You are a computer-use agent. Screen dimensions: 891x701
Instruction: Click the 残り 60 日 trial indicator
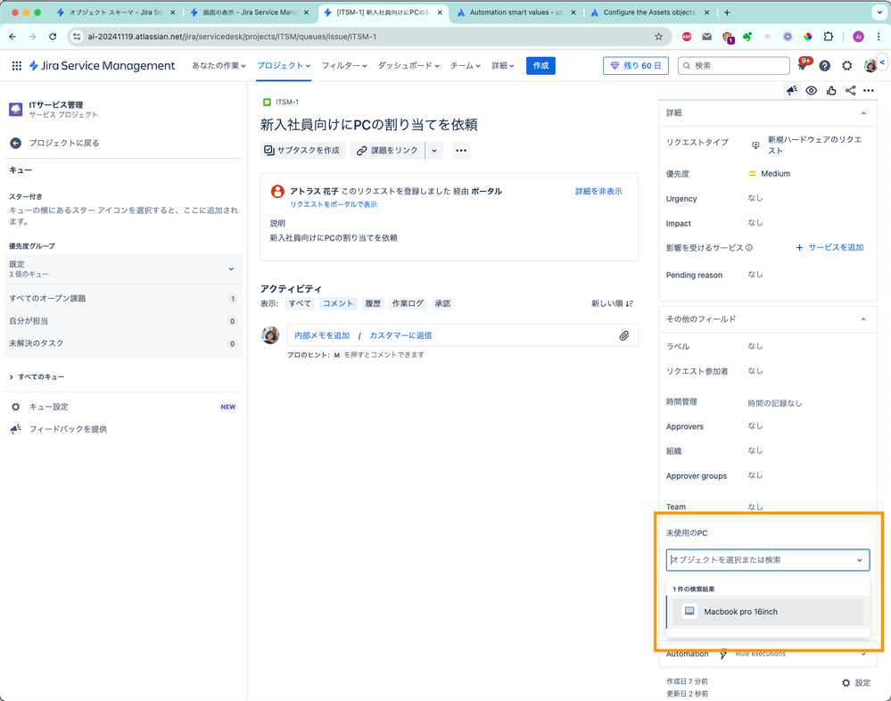635,65
